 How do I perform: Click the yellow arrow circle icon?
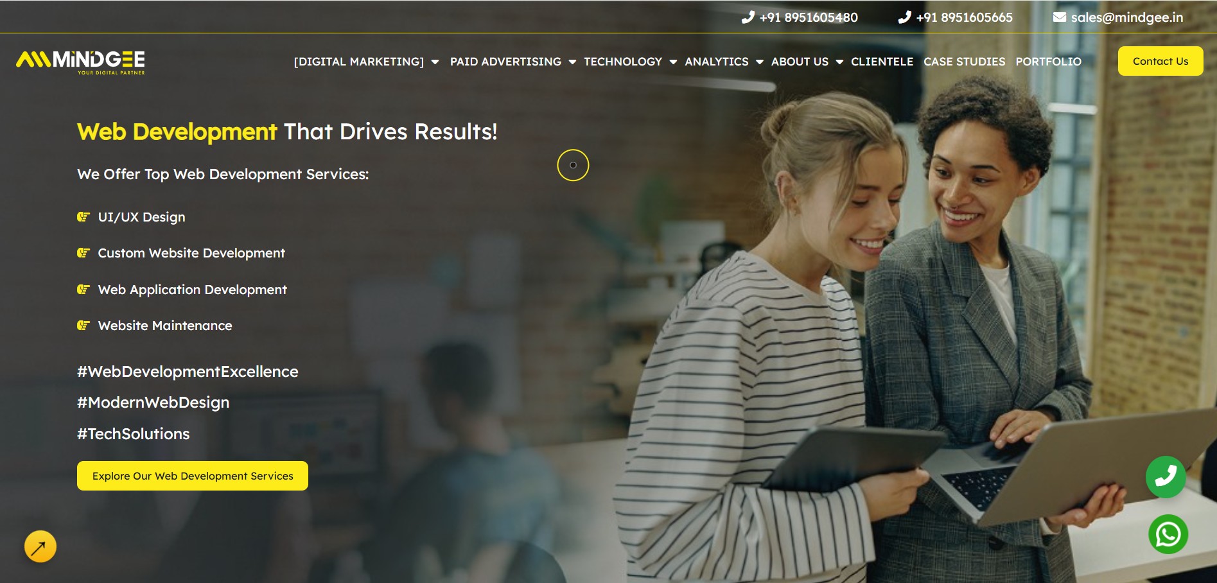click(40, 546)
